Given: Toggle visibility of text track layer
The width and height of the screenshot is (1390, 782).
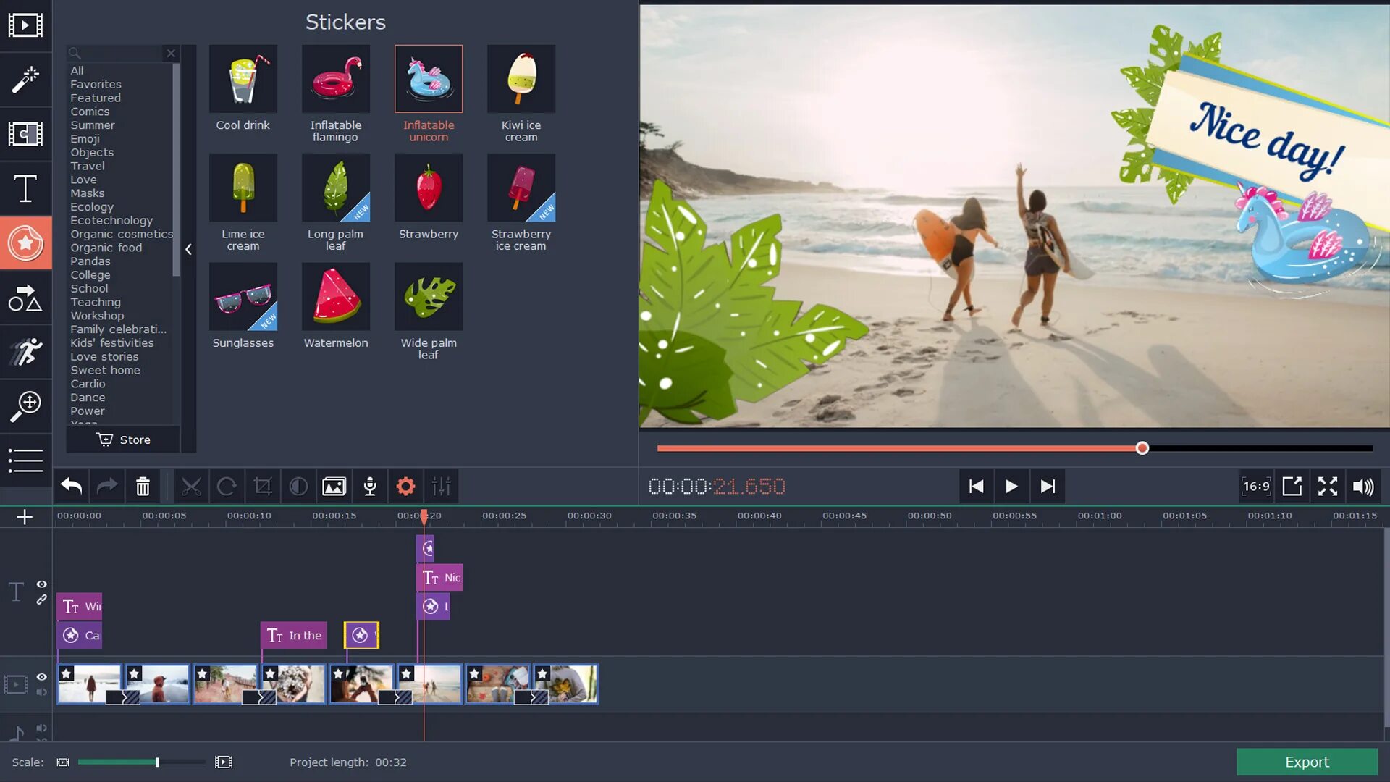Looking at the screenshot, I should pyautogui.click(x=42, y=584).
